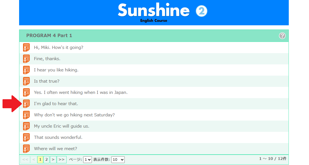Image resolution: width=309 pixels, height=165 pixels.
Task: Select sentence 'Fine, thanks.'
Action: (47, 59)
